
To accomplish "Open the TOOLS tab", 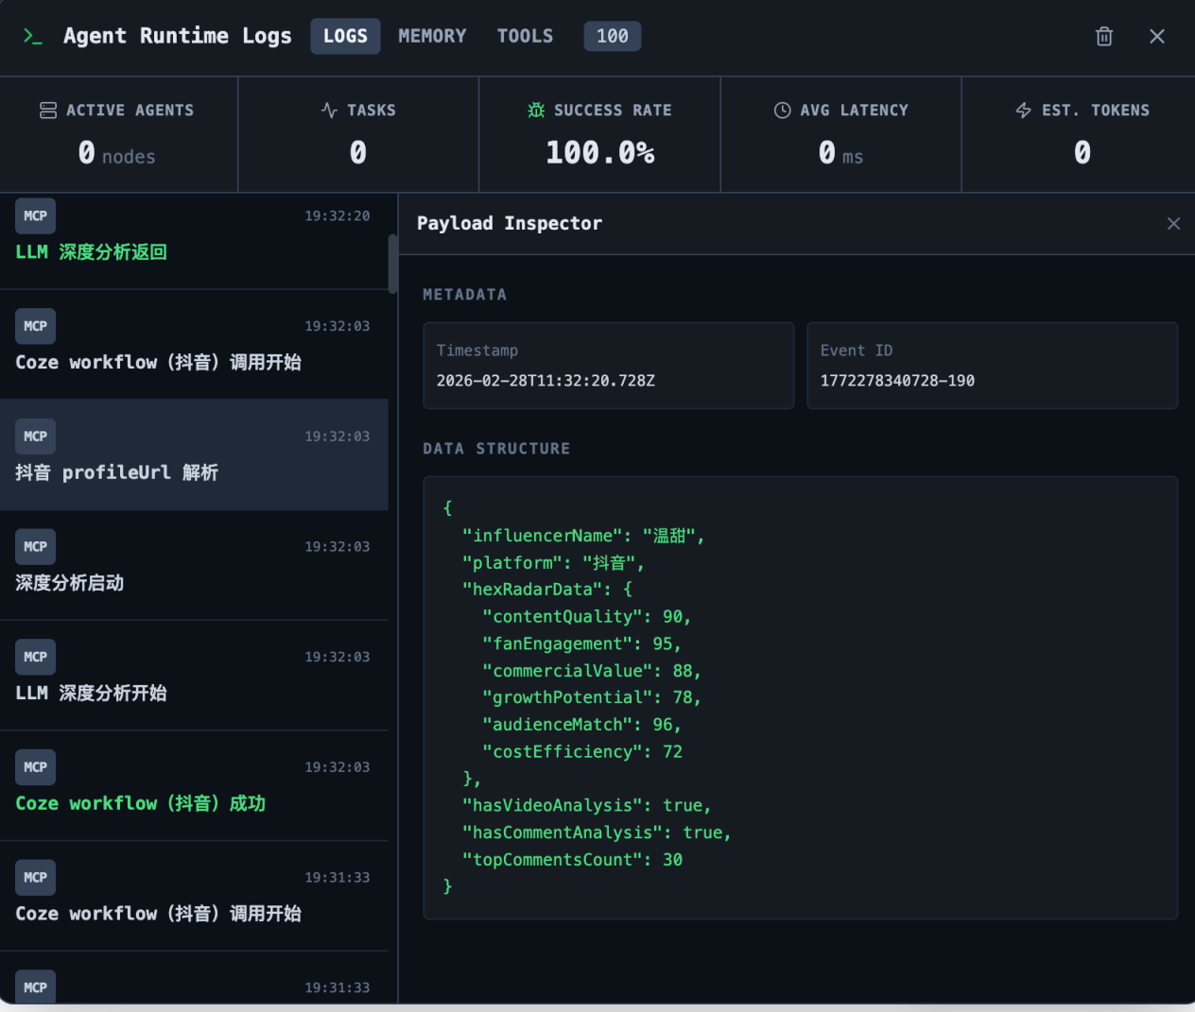I will click(x=525, y=36).
